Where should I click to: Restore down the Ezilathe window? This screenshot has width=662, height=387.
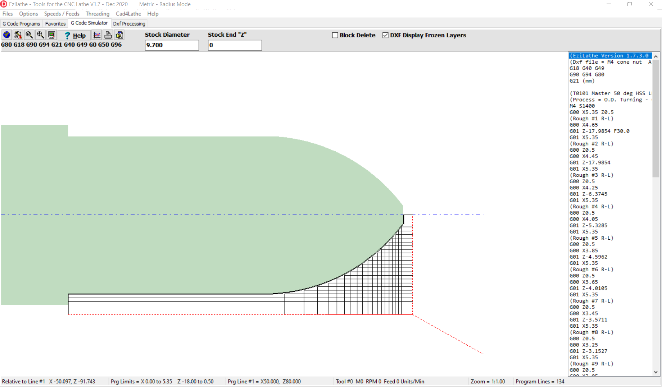(630, 4)
